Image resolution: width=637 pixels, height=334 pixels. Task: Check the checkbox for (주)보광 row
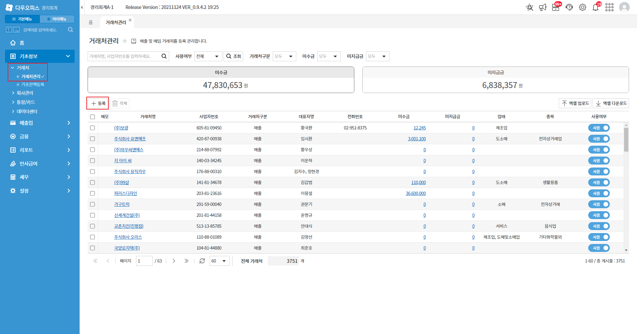(93, 128)
